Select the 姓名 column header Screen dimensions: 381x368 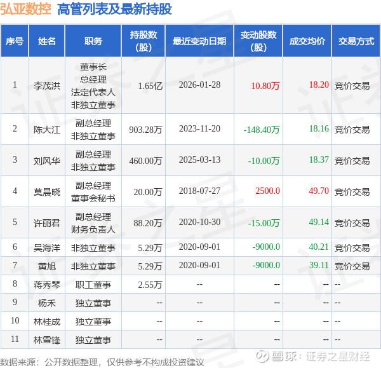pos(47,41)
